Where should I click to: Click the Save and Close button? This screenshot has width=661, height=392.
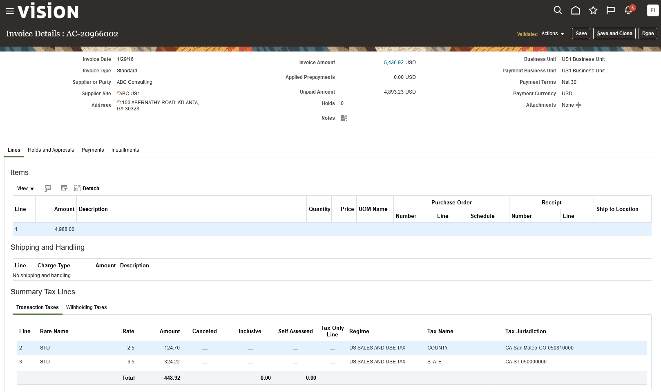tap(614, 34)
